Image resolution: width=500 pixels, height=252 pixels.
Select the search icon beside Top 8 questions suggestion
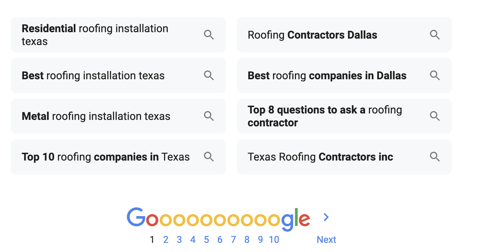(x=435, y=116)
